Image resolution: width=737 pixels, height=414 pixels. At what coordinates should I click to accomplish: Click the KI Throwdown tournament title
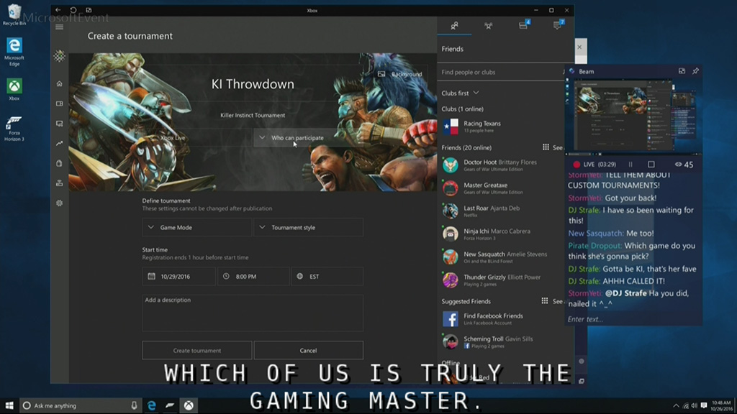[253, 84]
